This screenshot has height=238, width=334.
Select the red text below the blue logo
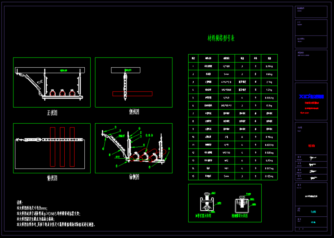point(311,103)
